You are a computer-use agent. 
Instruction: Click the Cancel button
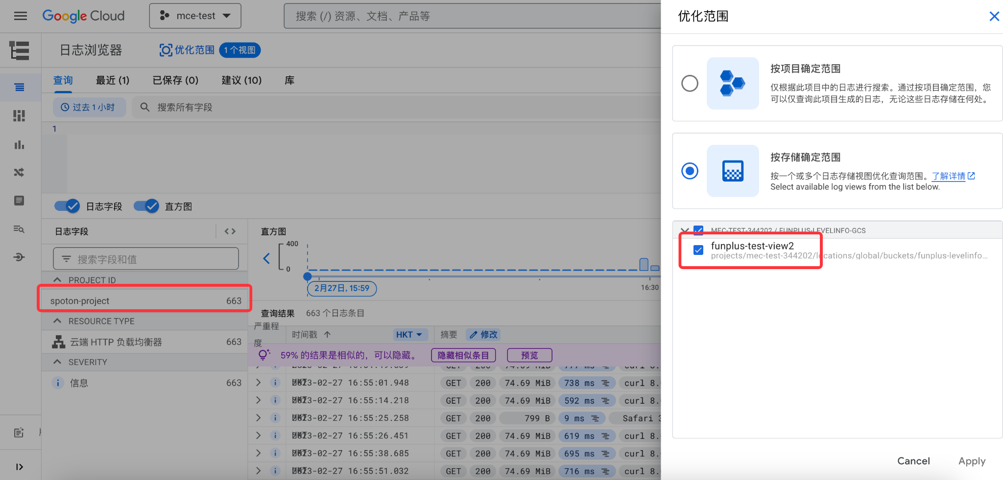(913, 461)
